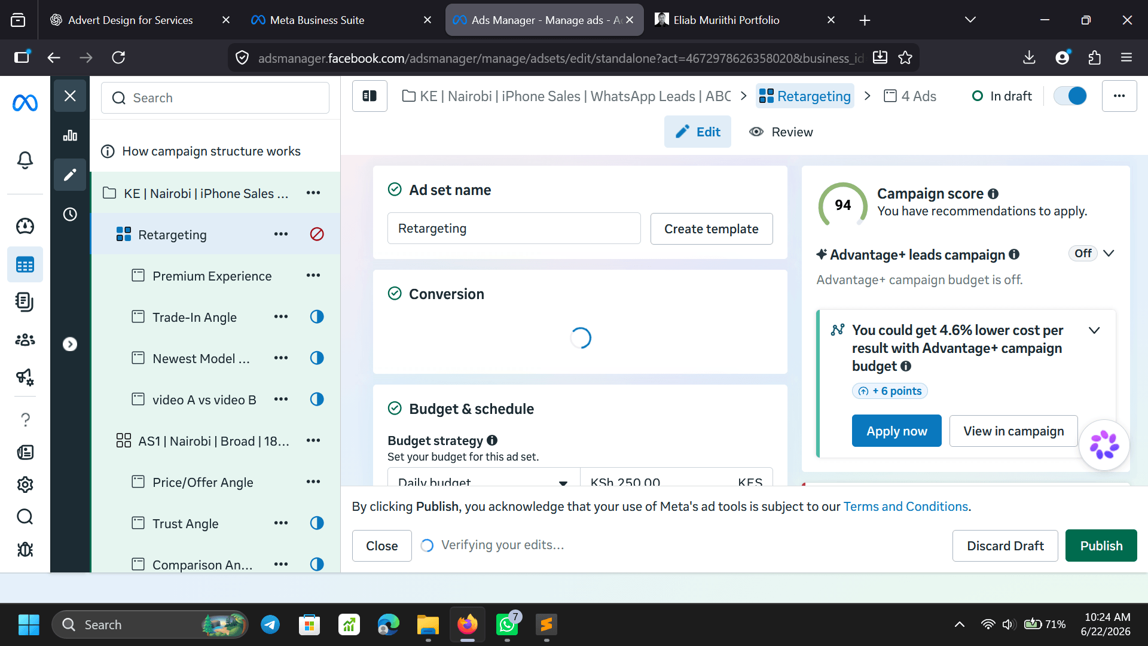Click the Ad set name input field
This screenshot has height=646, width=1148.
[x=514, y=228]
